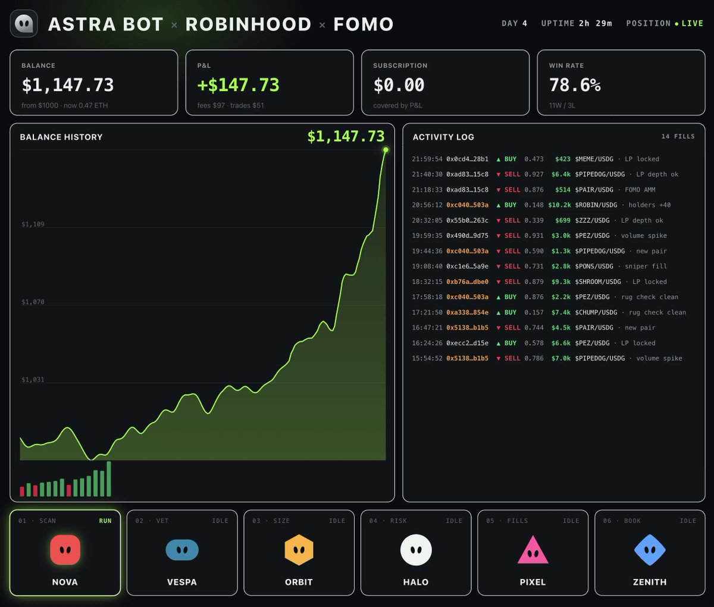This screenshot has height=607, width=714.
Task: Click the green $1,147.73 value above the chart
Action: coord(346,136)
